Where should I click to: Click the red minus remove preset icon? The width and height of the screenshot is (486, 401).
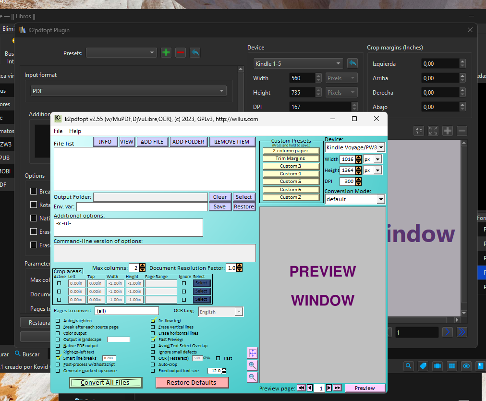point(181,53)
